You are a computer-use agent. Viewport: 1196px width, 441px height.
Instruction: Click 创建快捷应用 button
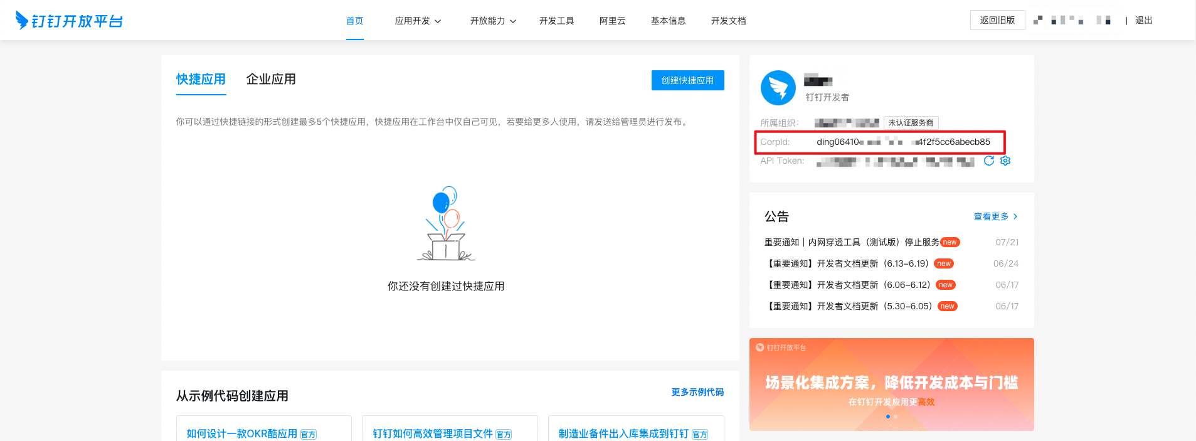[x=688, y=80]
